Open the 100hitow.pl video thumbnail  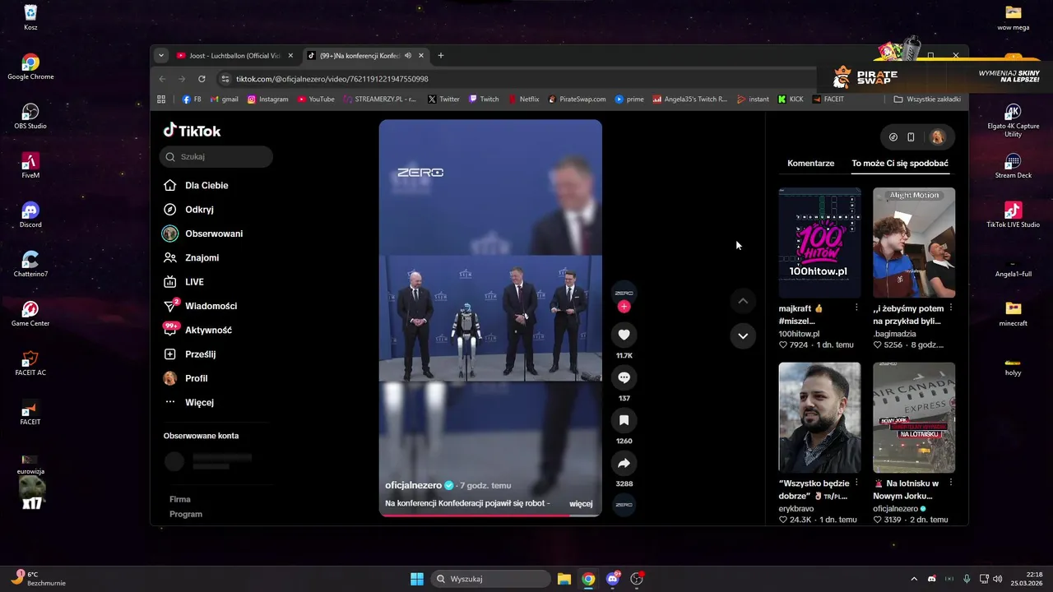(819, 243)
